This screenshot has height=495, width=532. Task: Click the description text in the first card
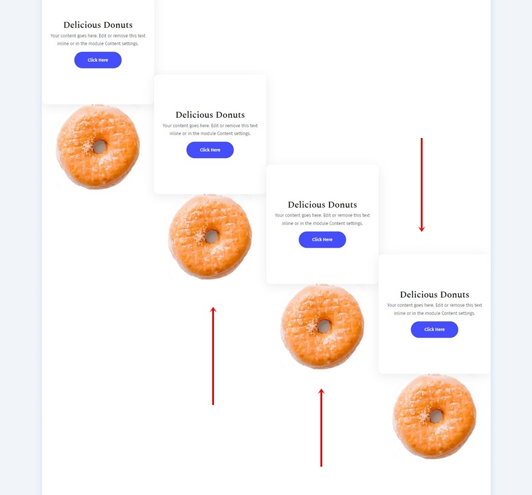point(98,40)
